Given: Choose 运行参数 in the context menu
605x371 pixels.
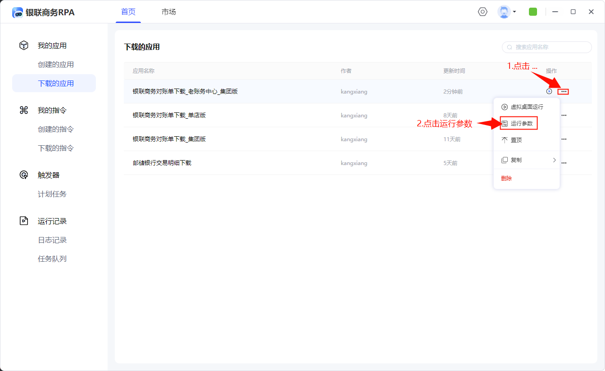Looking at the screenshot, I should tap(521, 123).
